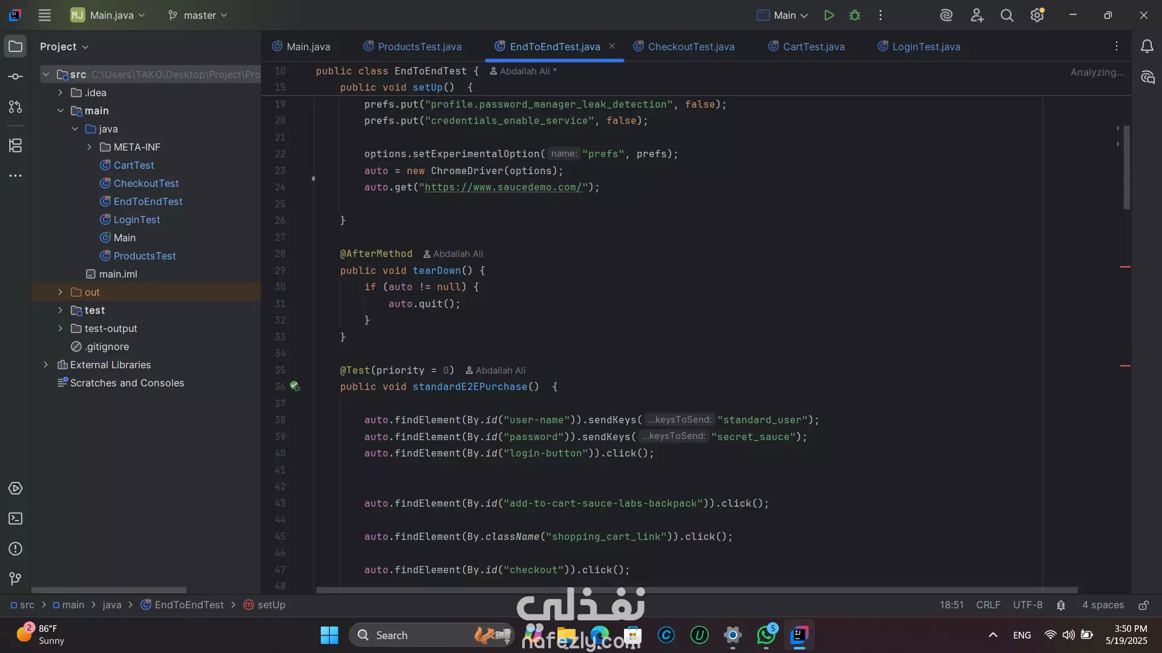Switch to Main.java tab

(x=301, y=47)
